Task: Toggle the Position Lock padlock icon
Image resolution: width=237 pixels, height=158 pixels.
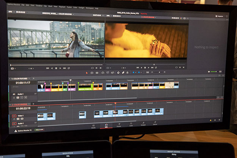Action: (x=128, y=72)
